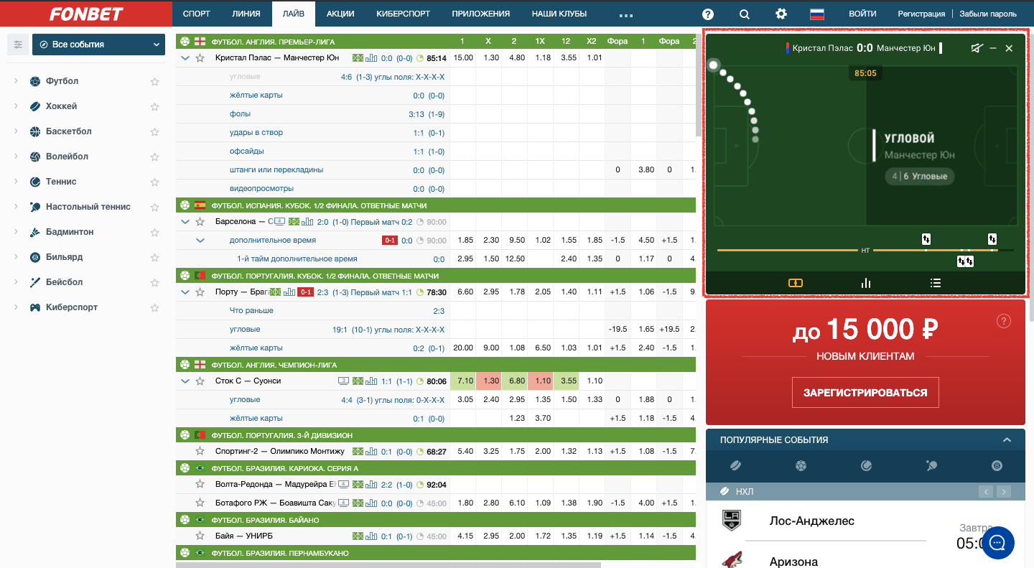Switch to the ЛИНИЯ tab

click(x=246, y=14)
